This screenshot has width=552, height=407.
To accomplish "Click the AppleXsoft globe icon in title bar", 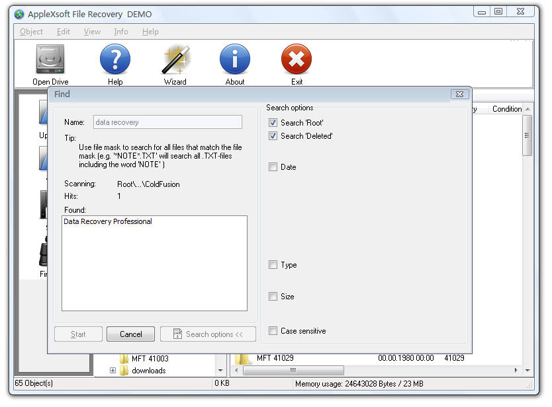I will point(19,15).
